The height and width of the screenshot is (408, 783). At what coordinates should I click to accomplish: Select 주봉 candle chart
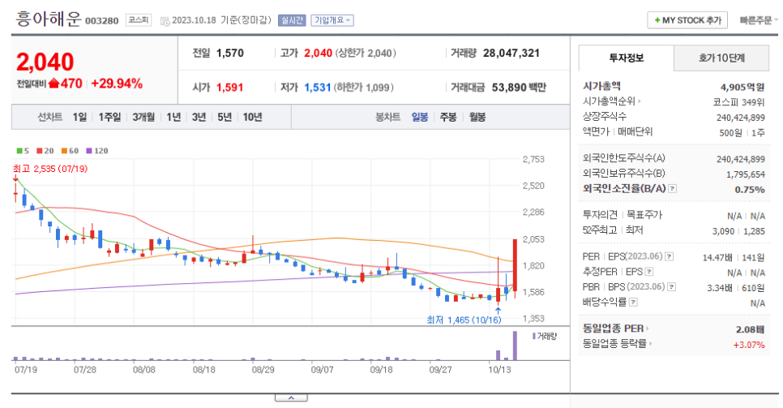448,117
